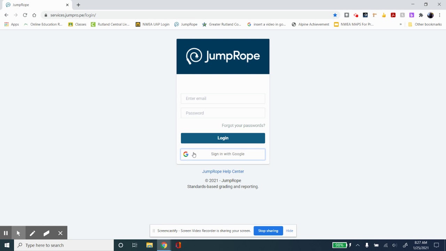Open the Other bookmarks folder

coord(425,24)
